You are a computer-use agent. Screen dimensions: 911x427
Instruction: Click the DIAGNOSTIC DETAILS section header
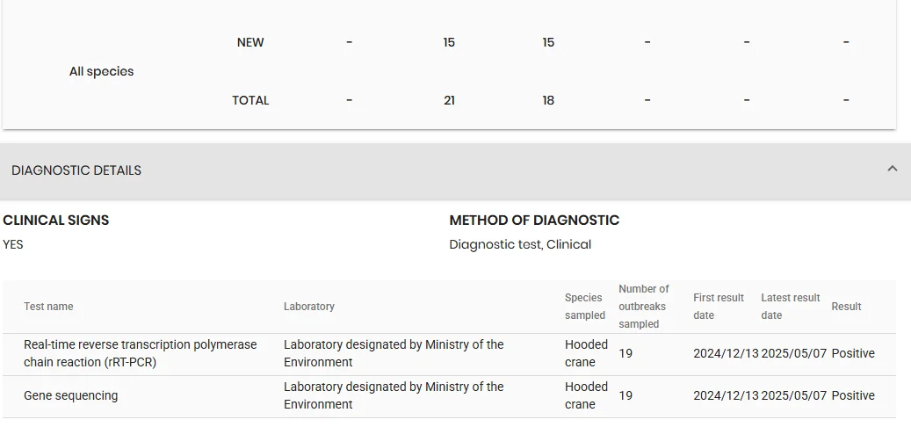455,170
